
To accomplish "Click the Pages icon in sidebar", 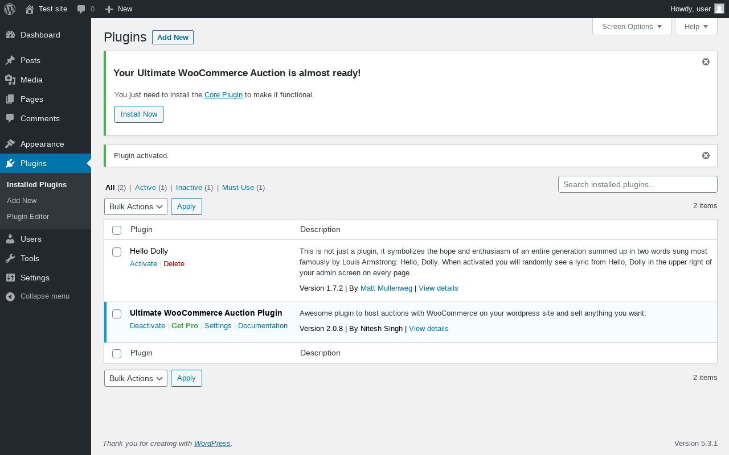I will coord(10,99).
